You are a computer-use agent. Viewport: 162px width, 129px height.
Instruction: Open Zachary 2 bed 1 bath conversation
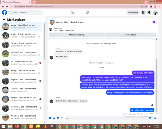click(22, 45)
